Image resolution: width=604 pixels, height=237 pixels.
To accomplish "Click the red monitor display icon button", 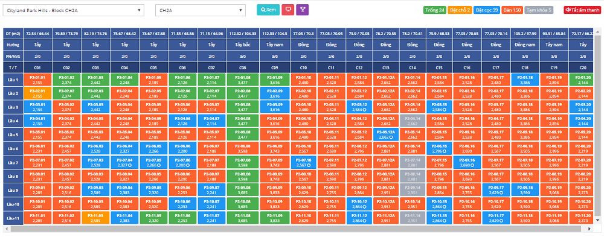I will (x=288, y=10).
